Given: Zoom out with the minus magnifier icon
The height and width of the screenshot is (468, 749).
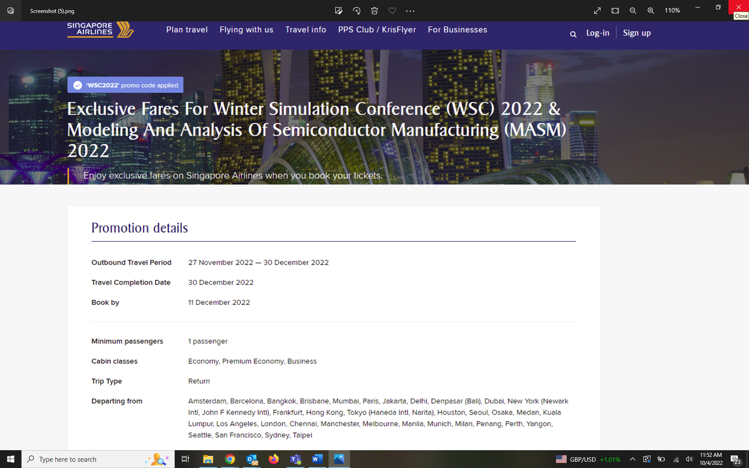Looking at the screenshot, I should (x=633, y=11).
